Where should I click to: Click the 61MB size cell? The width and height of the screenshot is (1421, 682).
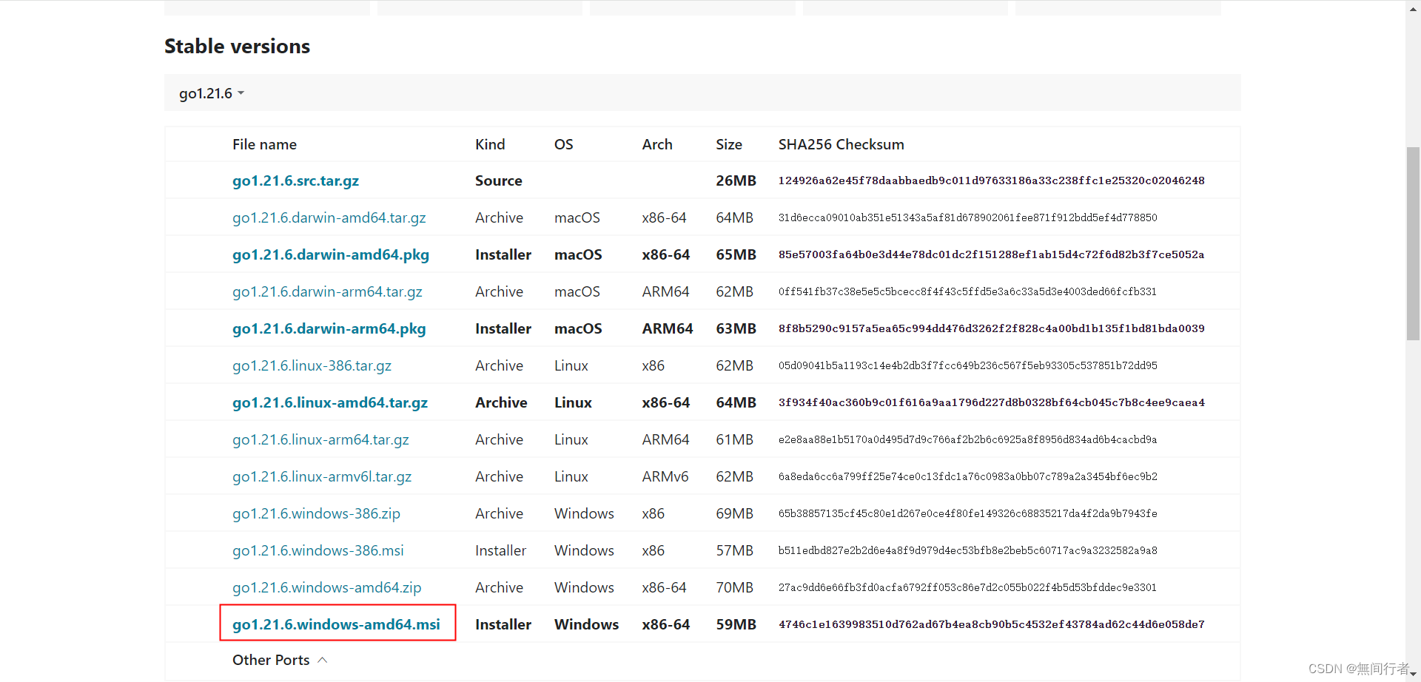coord(734,439)
